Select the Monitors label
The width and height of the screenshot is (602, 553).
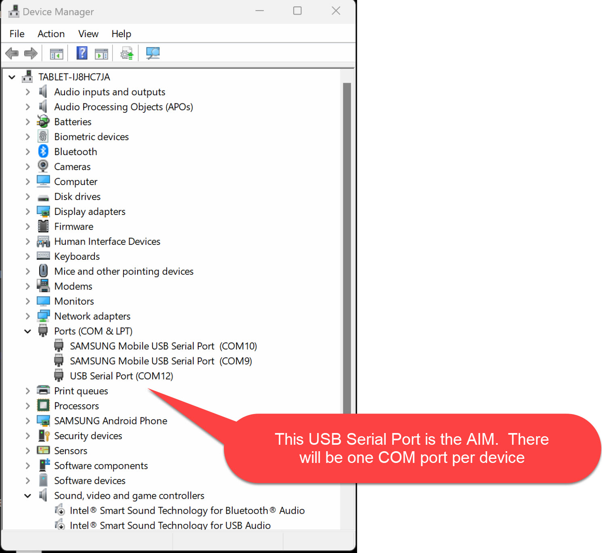click(74, 301)
